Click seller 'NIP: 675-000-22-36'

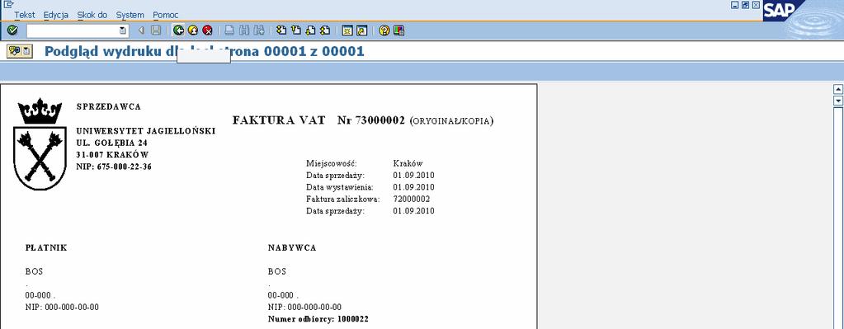point(114,167)
